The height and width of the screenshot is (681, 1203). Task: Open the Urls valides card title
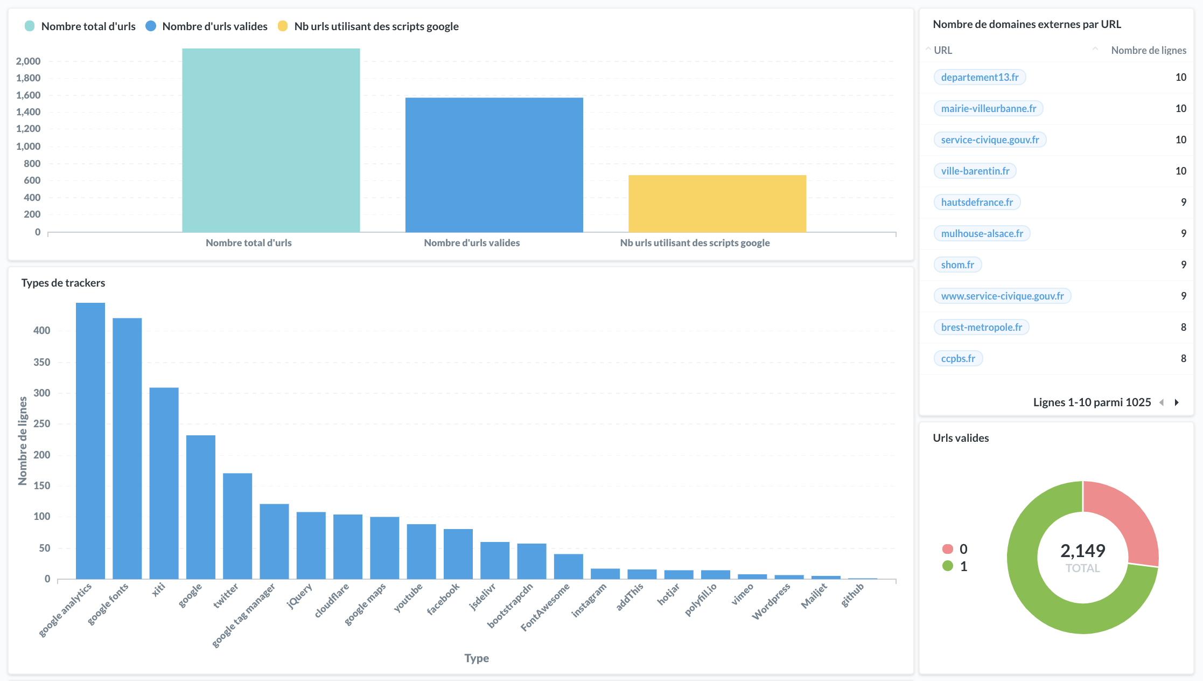click(961, 438)
